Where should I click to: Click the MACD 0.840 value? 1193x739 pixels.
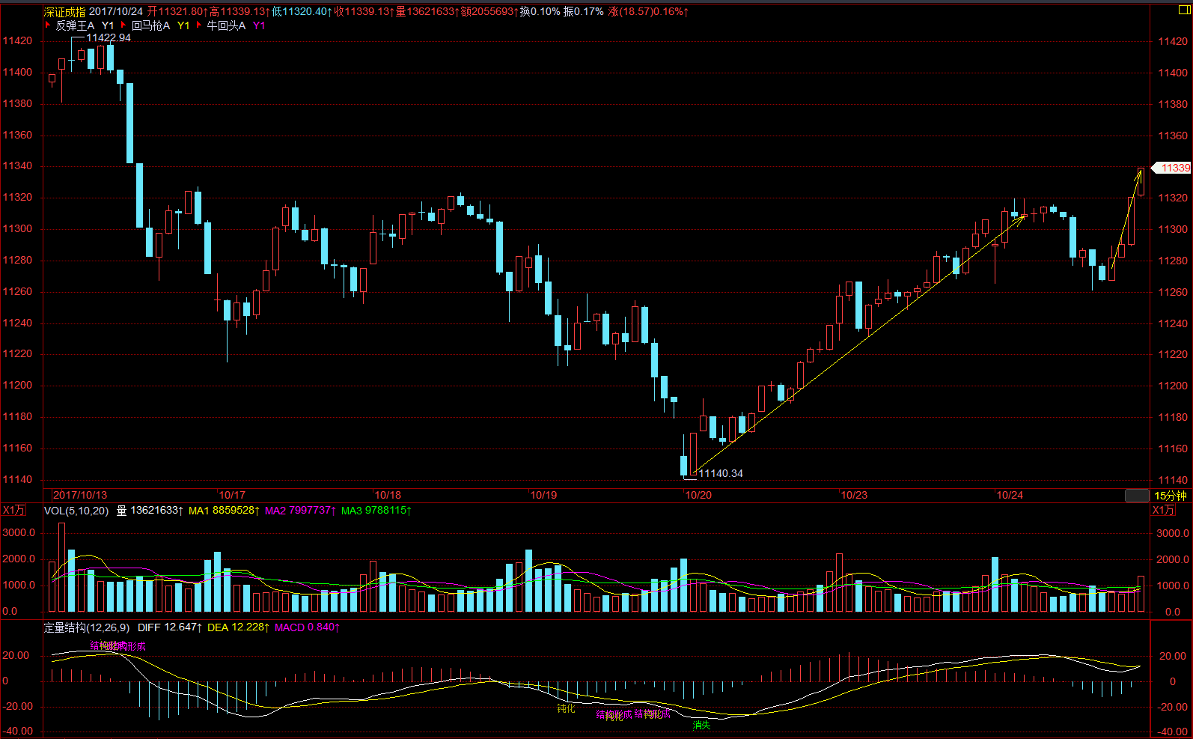pyautogui.click(x=307, y=627)
